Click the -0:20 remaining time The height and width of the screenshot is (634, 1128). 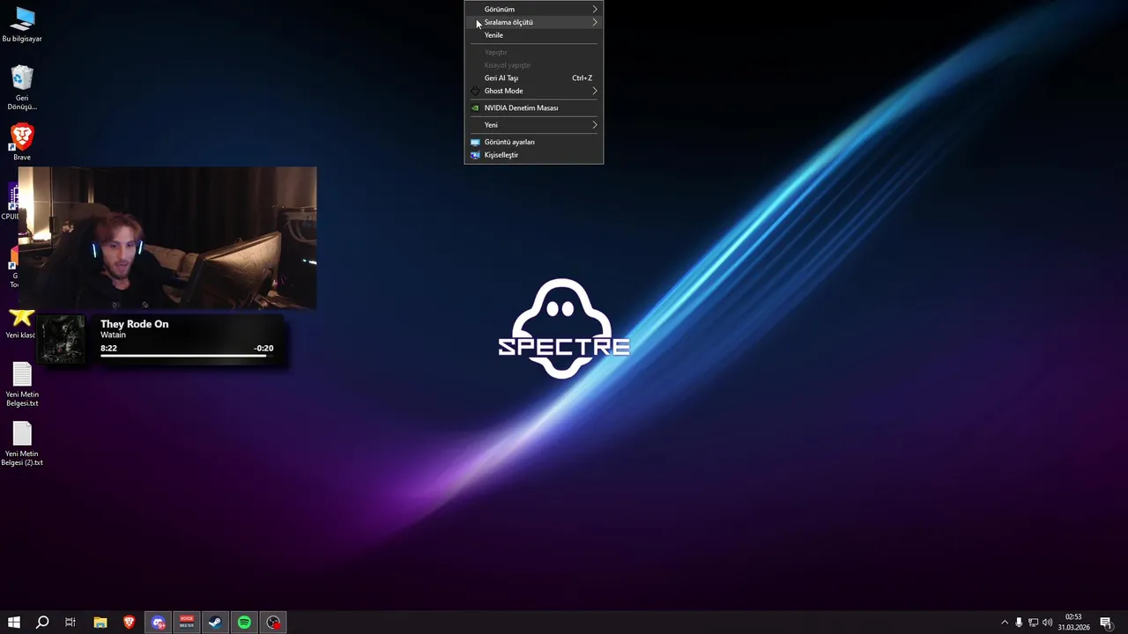(x=263, y=348)
